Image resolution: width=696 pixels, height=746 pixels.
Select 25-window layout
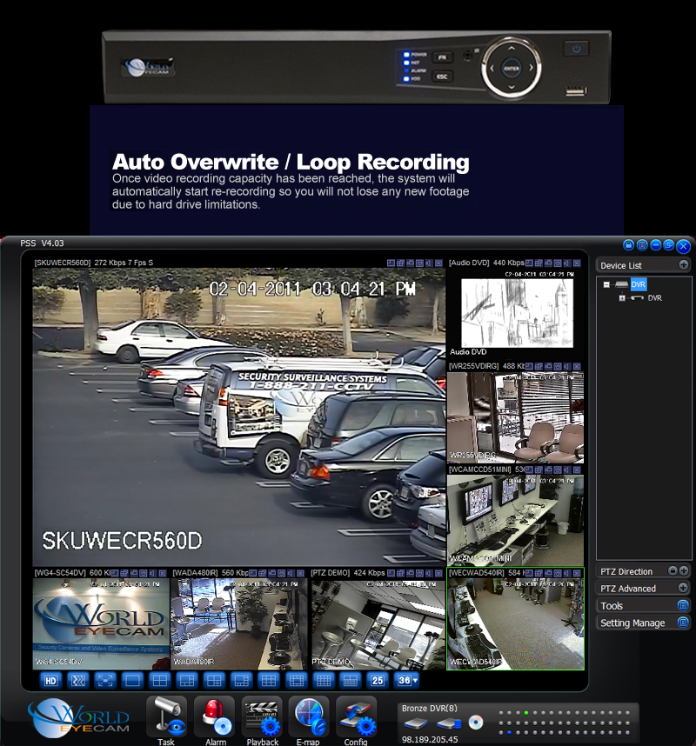tap(378, 680)
